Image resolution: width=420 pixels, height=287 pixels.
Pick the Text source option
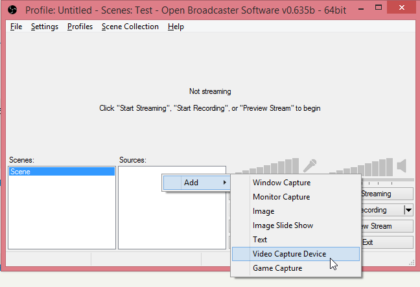point(260,240)
